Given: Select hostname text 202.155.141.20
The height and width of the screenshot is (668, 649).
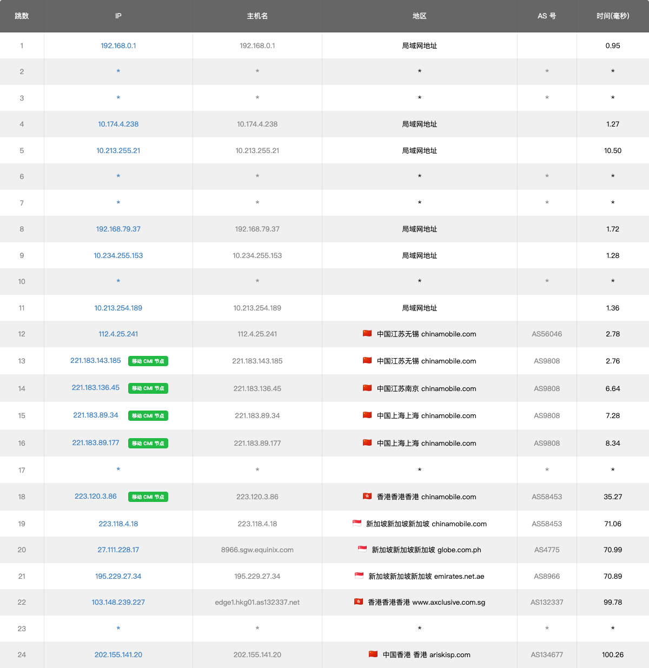Looking at the screenshot, I should tap(257, 654).
